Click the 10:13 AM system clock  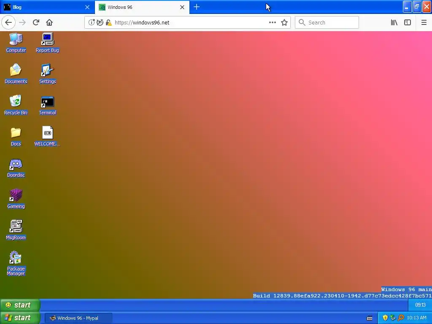[416, 318]
